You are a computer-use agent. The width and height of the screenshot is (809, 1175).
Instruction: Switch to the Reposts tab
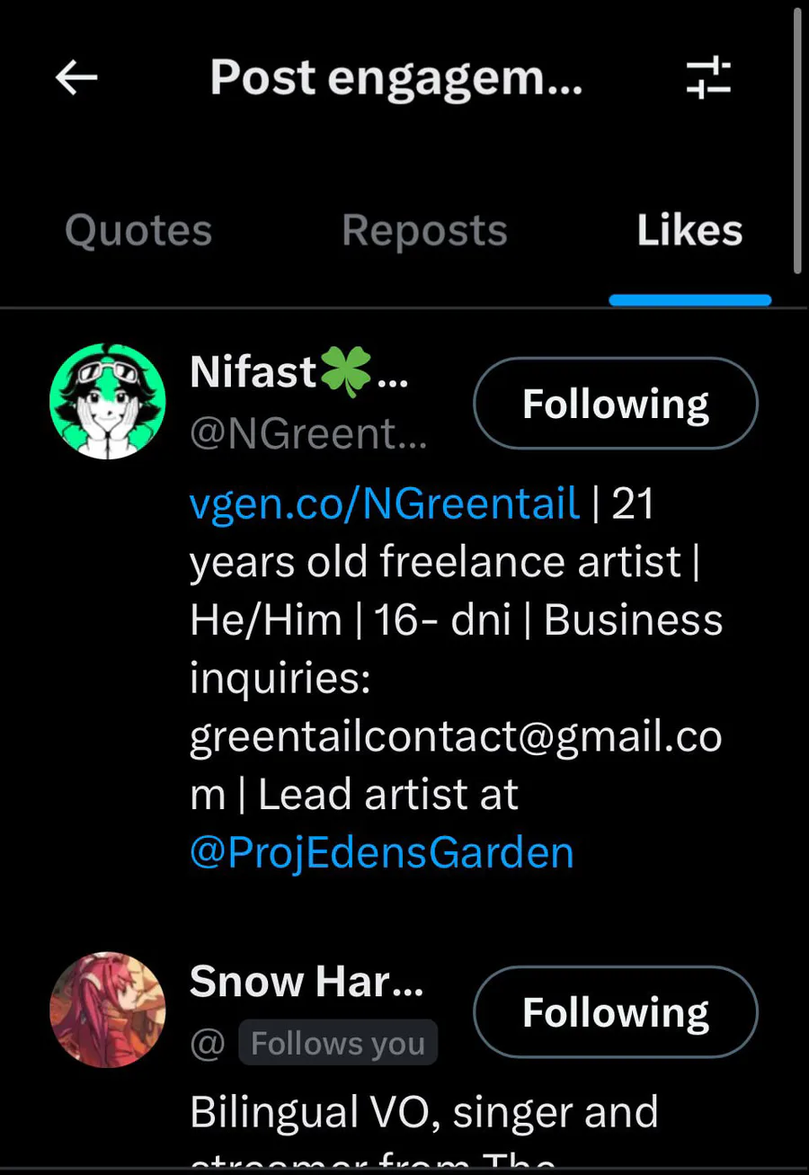[424, 231]
